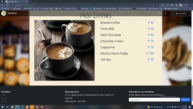The image size is (193, 109).
Task: Select Hot Tea menu item
Action: (106, 60)
